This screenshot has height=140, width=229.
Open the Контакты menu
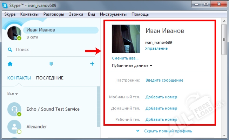click(29, 14)
